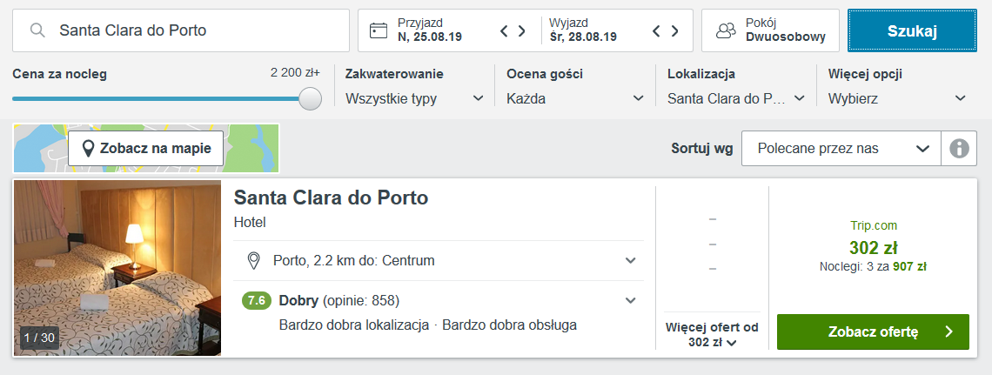
Task: Expand the hotel location details row
Action: pyautogui.click(x=439, y=260)
